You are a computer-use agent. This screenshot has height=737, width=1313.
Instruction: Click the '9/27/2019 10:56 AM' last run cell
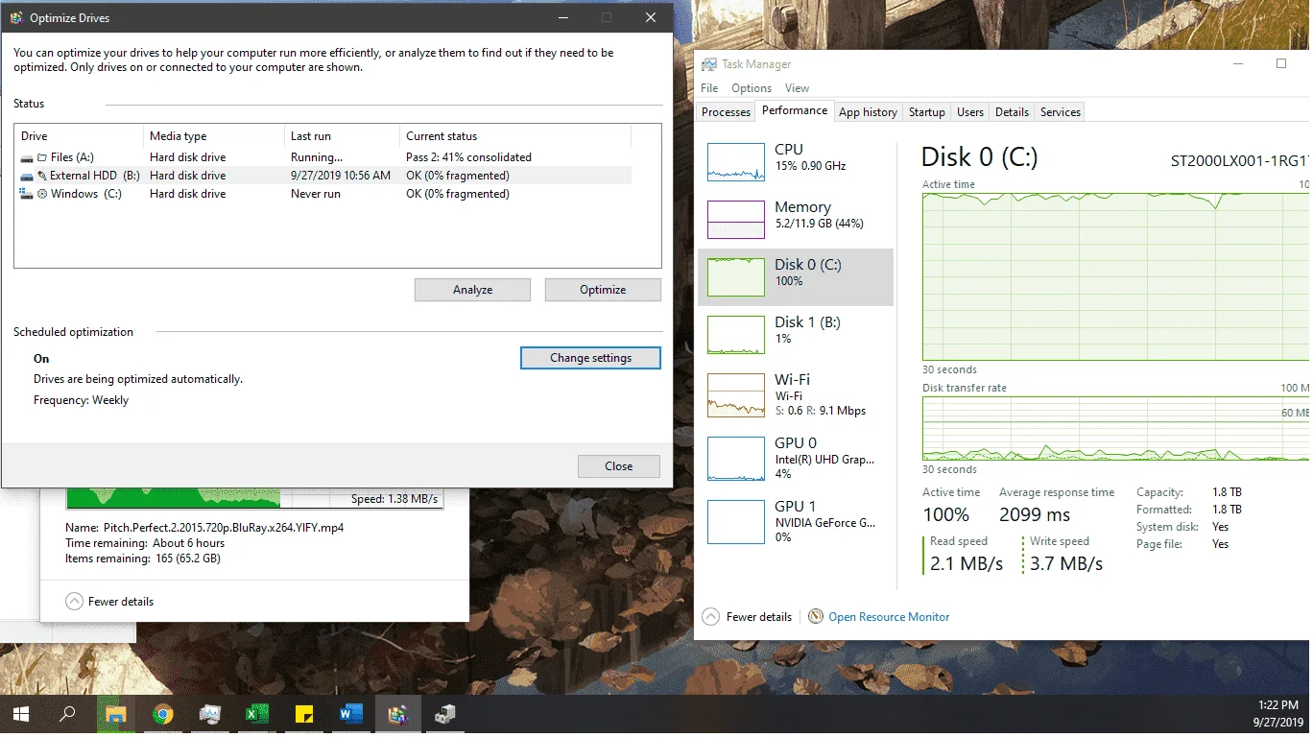341,176
